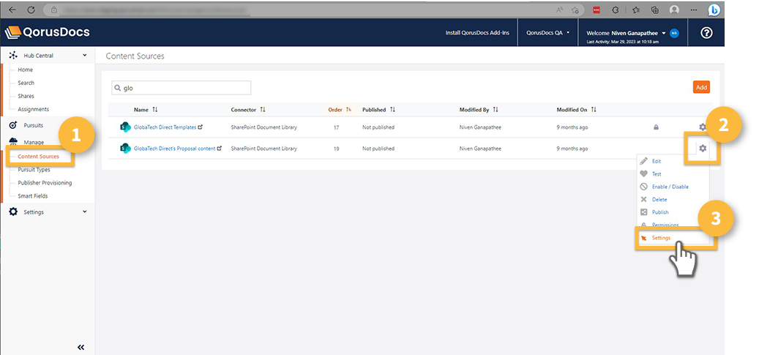Click the browser back arrow
Viewport: 759px width, 355px height.
(x=12, y=10)
